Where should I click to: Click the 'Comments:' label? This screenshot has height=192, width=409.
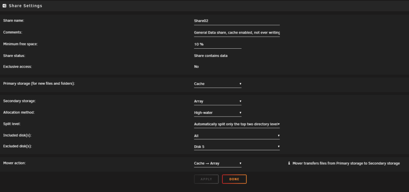click(13, 32)
